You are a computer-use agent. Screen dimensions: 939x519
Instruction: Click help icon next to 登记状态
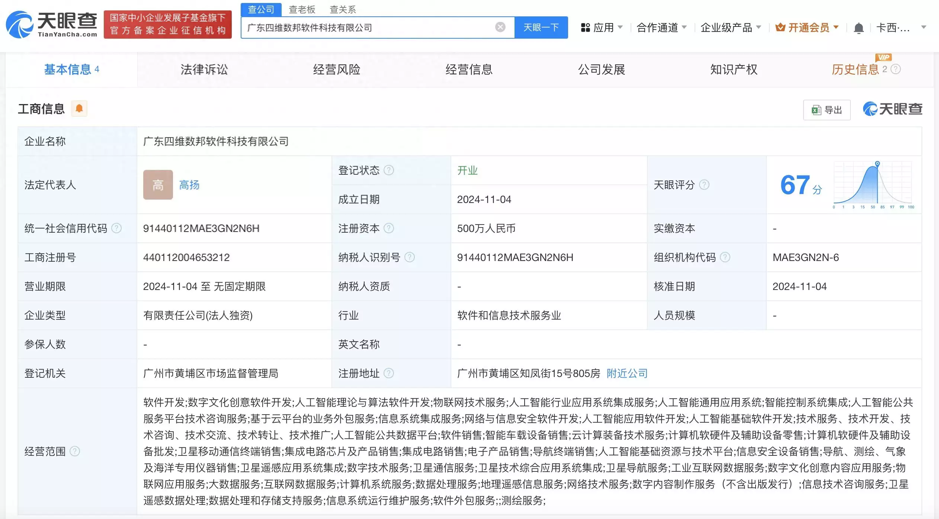point(388,170)
